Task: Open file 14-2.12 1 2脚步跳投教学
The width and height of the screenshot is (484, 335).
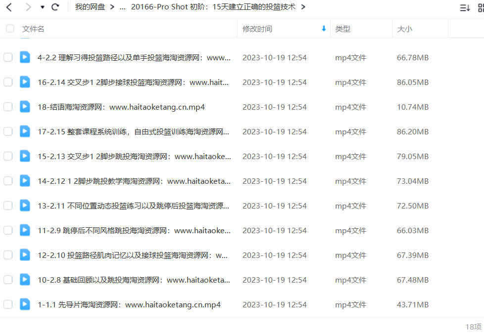Action: 134,181
